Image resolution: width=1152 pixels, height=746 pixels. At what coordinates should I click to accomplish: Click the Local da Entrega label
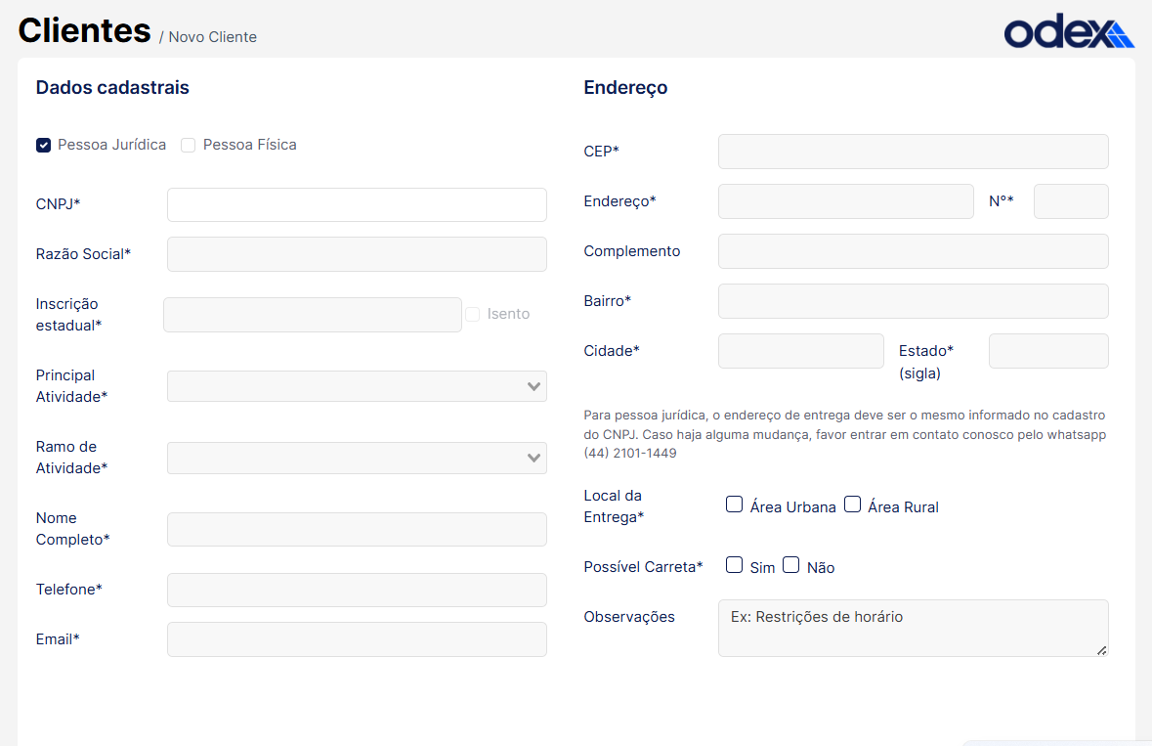coord(614,506)
